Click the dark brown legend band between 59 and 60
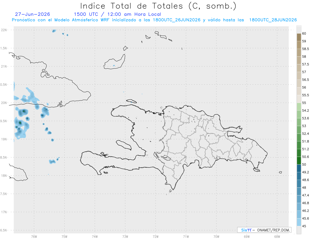Screen dimensions: 311x240 point(299,37)
